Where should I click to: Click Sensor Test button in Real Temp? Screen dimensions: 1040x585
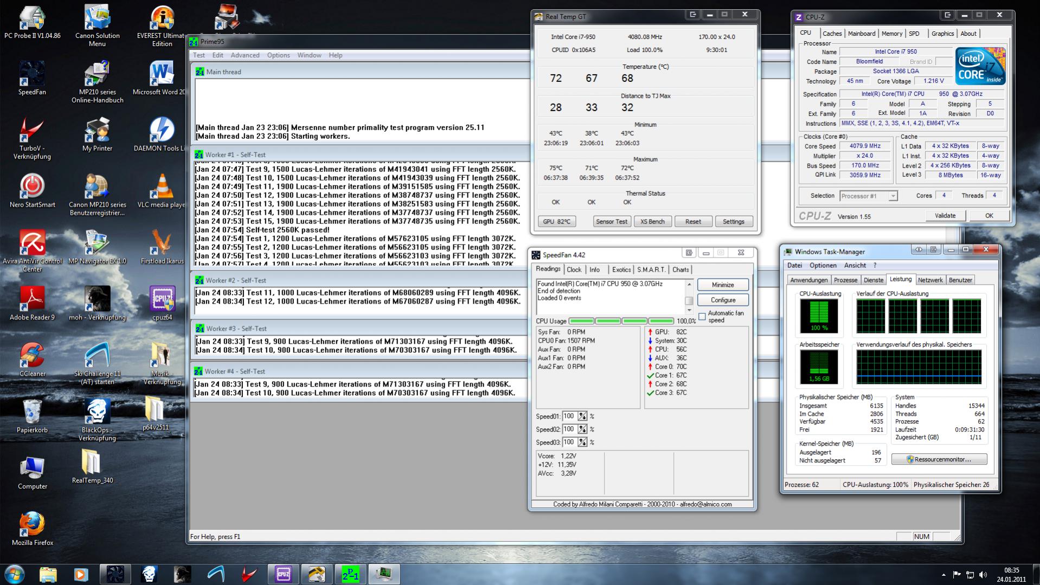pos(611,221)
